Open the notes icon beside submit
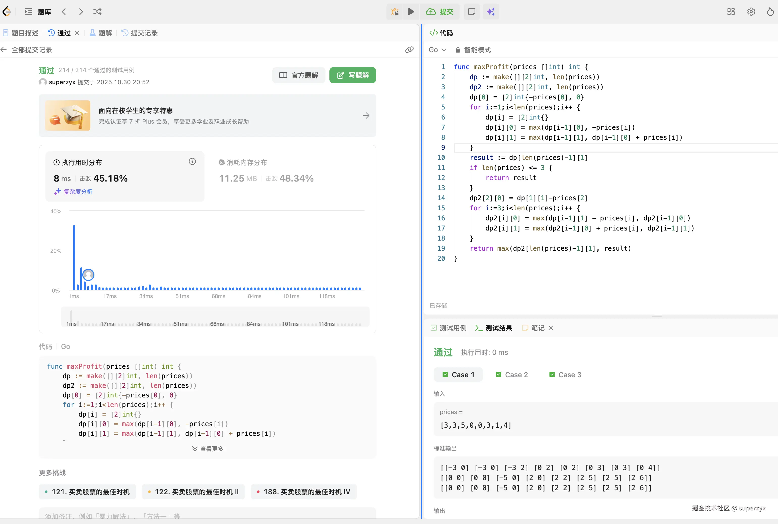Screen dimensions: 778x524 tap(472, 12)
